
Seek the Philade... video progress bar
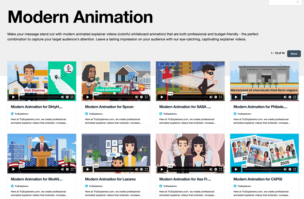(x=263, y=97)
